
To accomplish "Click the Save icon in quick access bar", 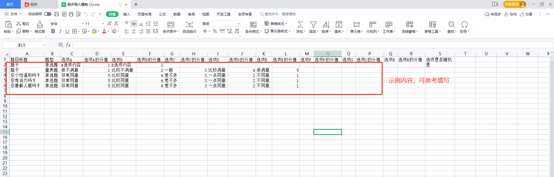I will (57, 14).
